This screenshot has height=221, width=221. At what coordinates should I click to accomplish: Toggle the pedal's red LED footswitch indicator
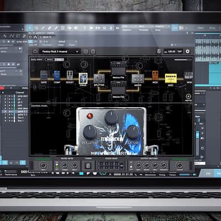tap(90, 116)
